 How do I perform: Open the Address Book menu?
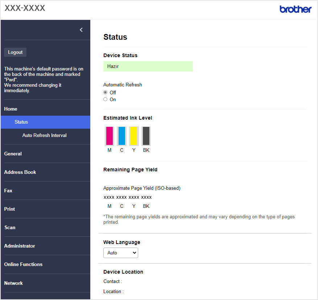pyautogui.click(x=20, y=172)
